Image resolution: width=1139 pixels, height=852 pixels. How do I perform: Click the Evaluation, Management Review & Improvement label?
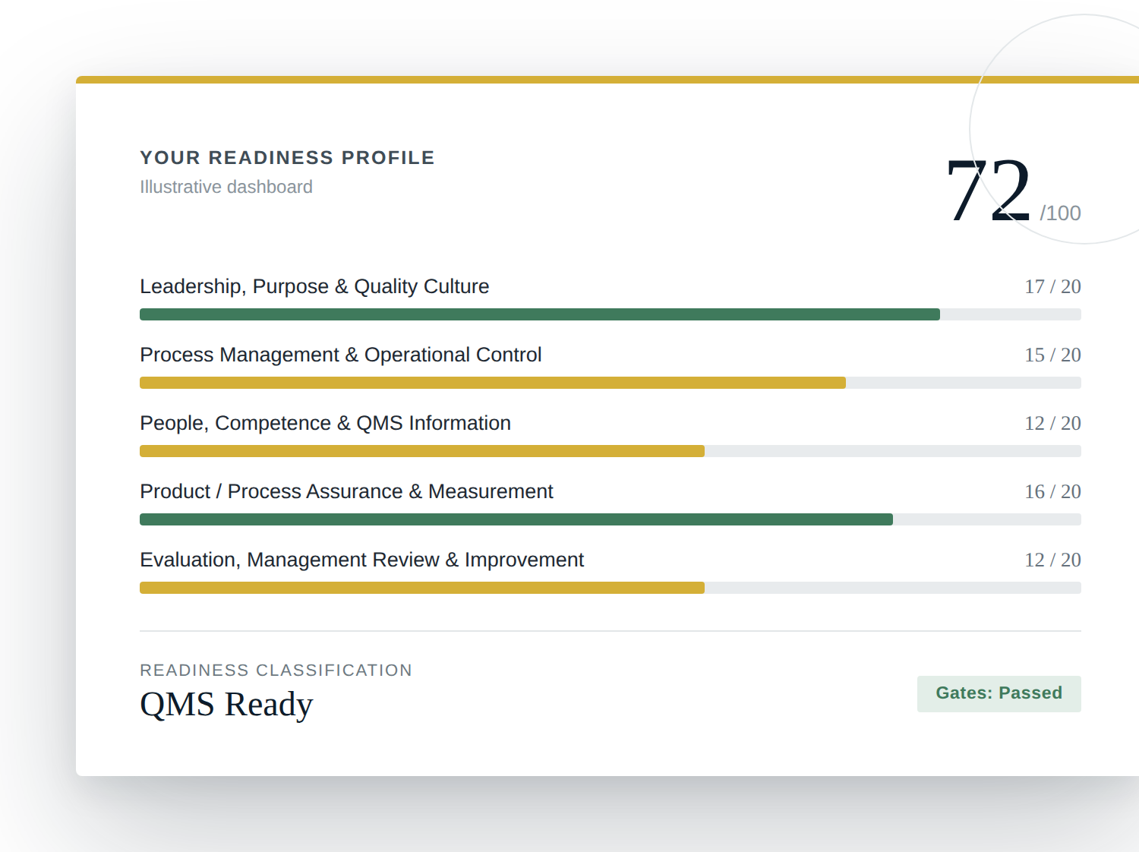(x=361, y=560)
